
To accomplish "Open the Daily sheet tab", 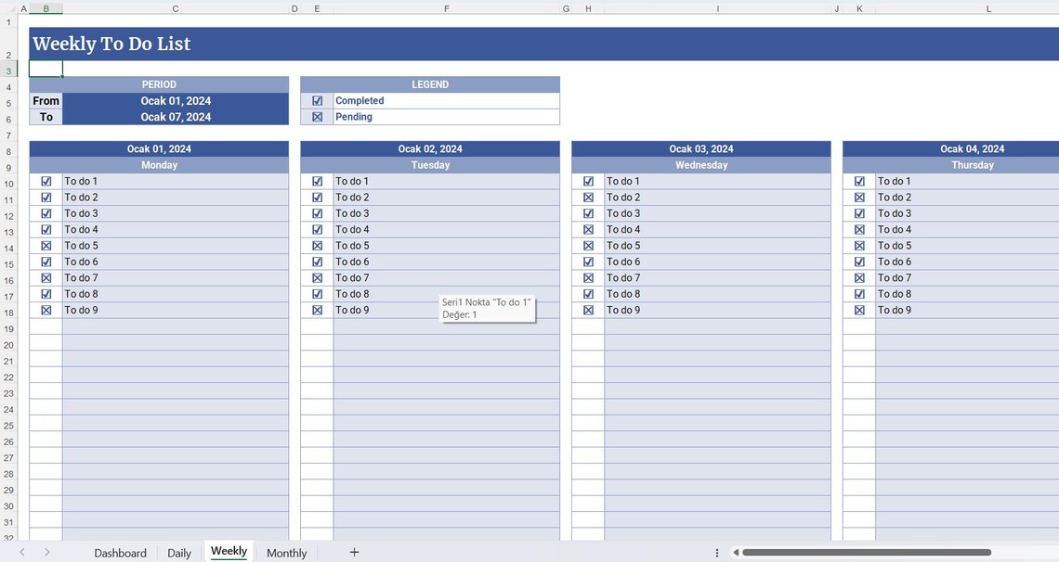I will 178,552.
